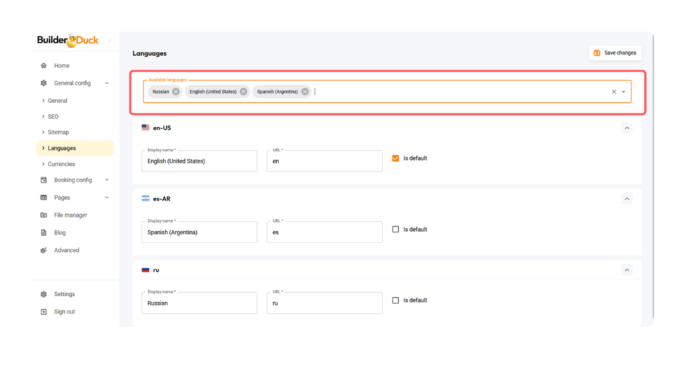
Task: Remove the Spanish (Argentina) chip
Action: [x=305, y=91]
